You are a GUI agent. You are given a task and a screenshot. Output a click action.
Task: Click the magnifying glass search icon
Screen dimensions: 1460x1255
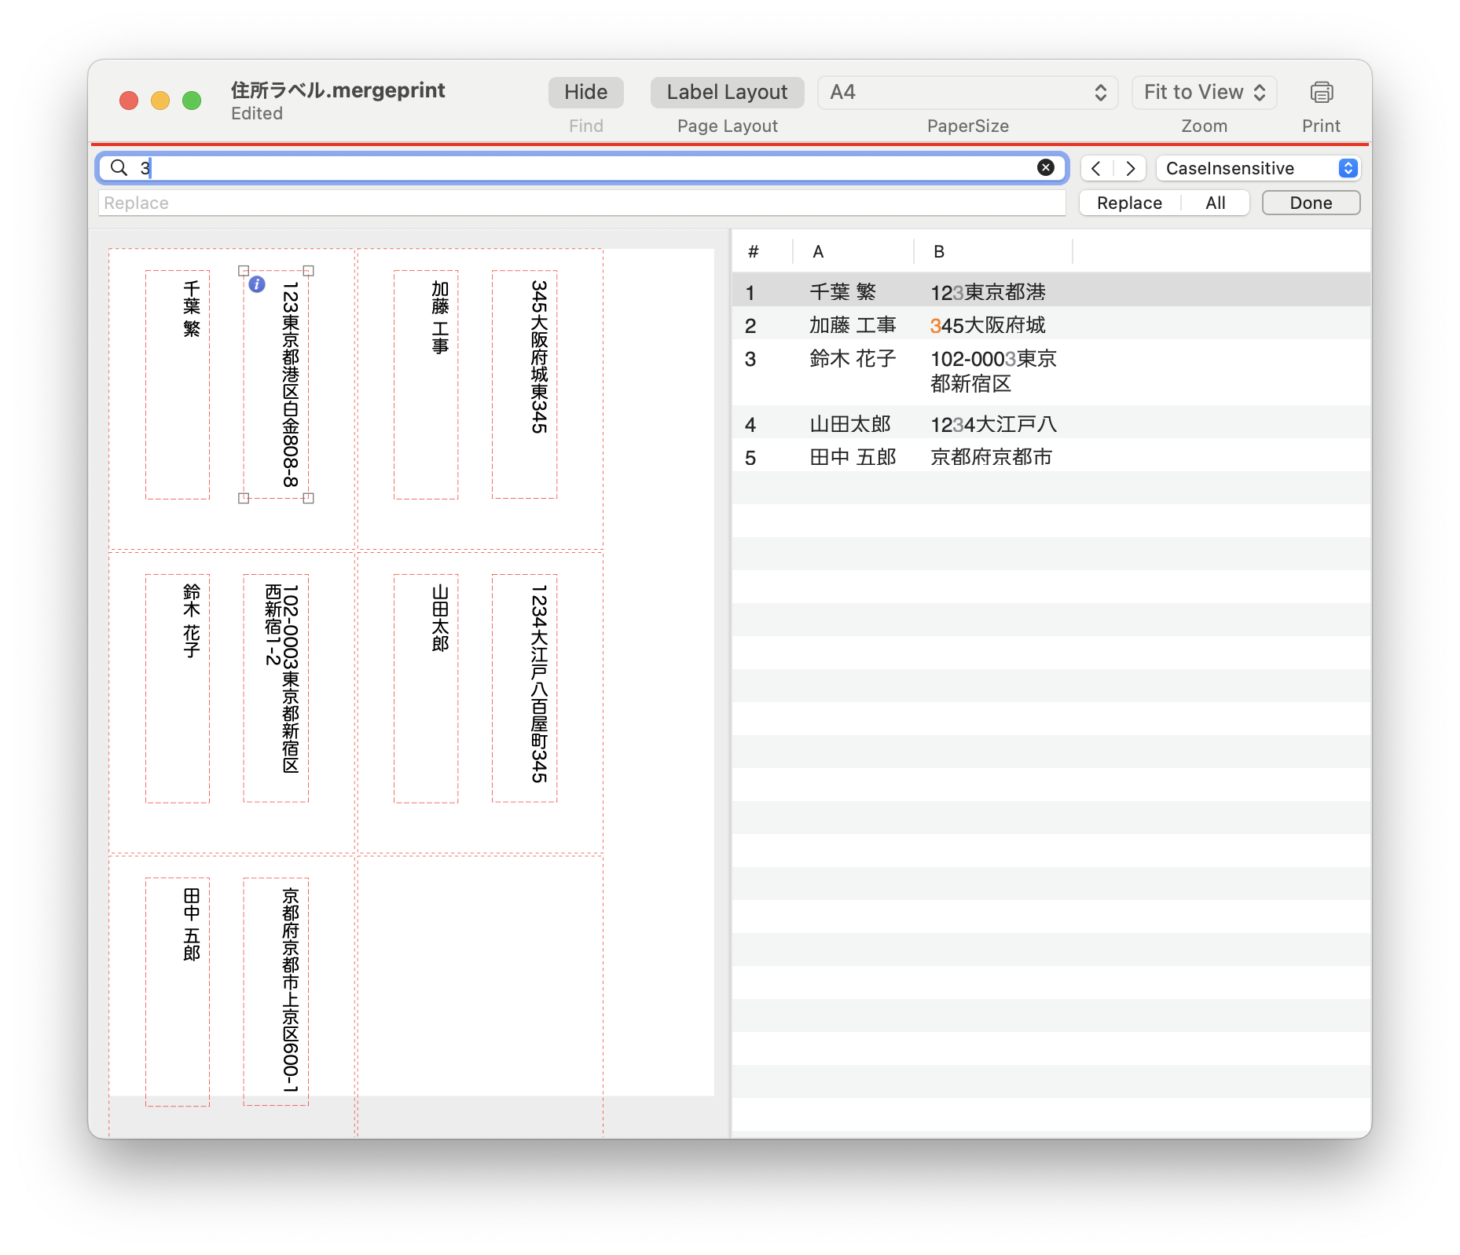[x=119, y=167]
